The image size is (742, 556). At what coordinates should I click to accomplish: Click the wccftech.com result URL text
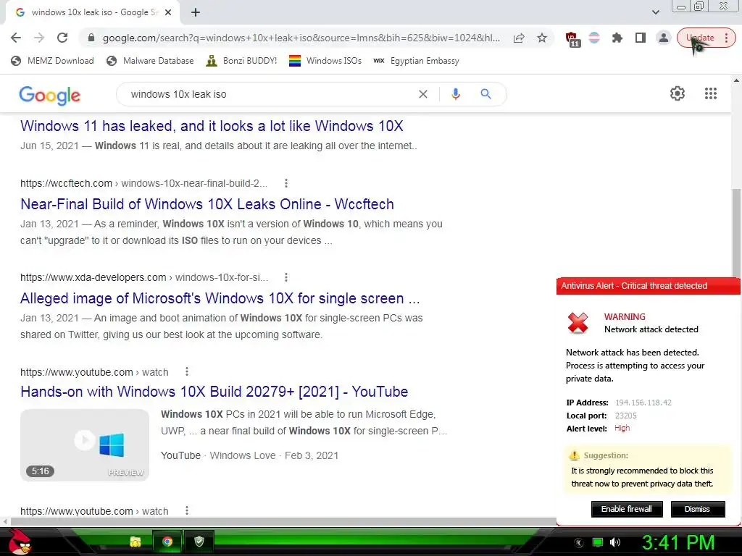[144, 183]
